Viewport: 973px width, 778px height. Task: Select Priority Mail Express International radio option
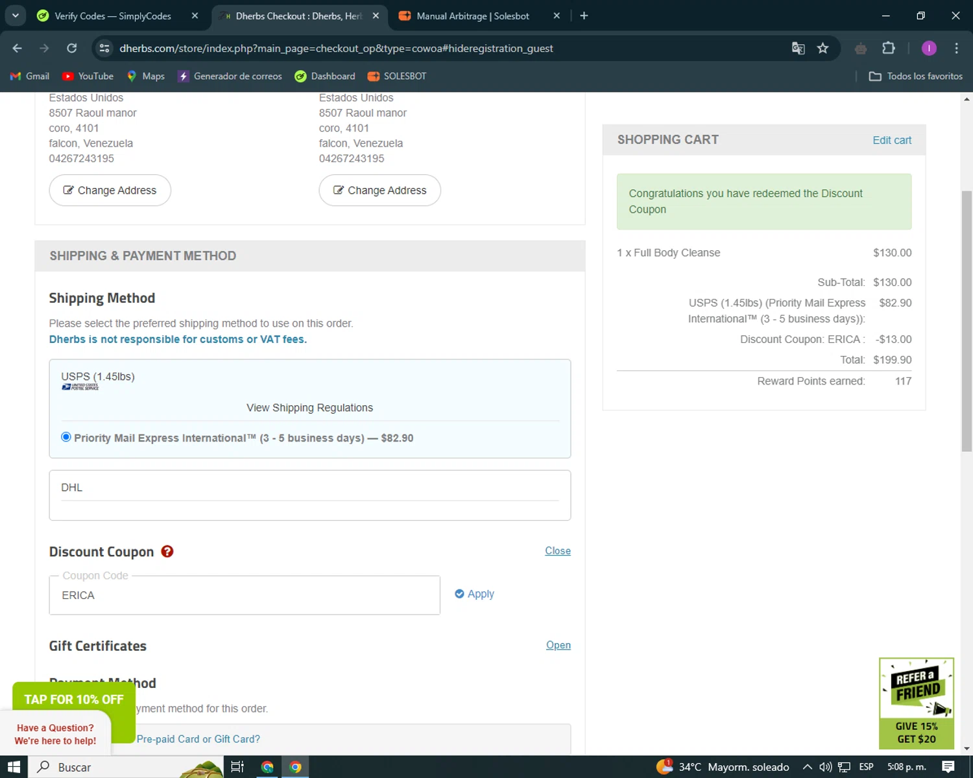66,437
